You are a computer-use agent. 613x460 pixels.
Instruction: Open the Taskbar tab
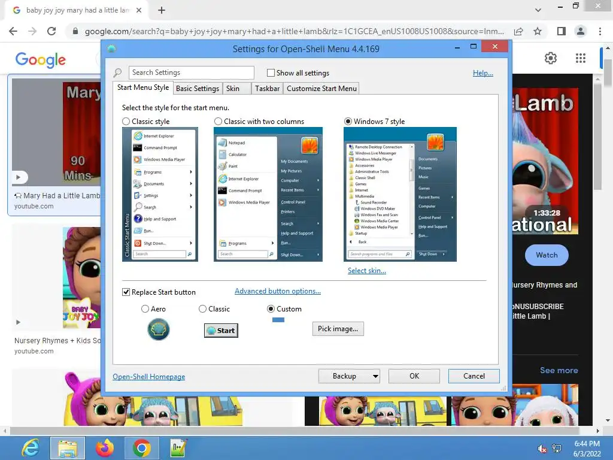(267, 89)
